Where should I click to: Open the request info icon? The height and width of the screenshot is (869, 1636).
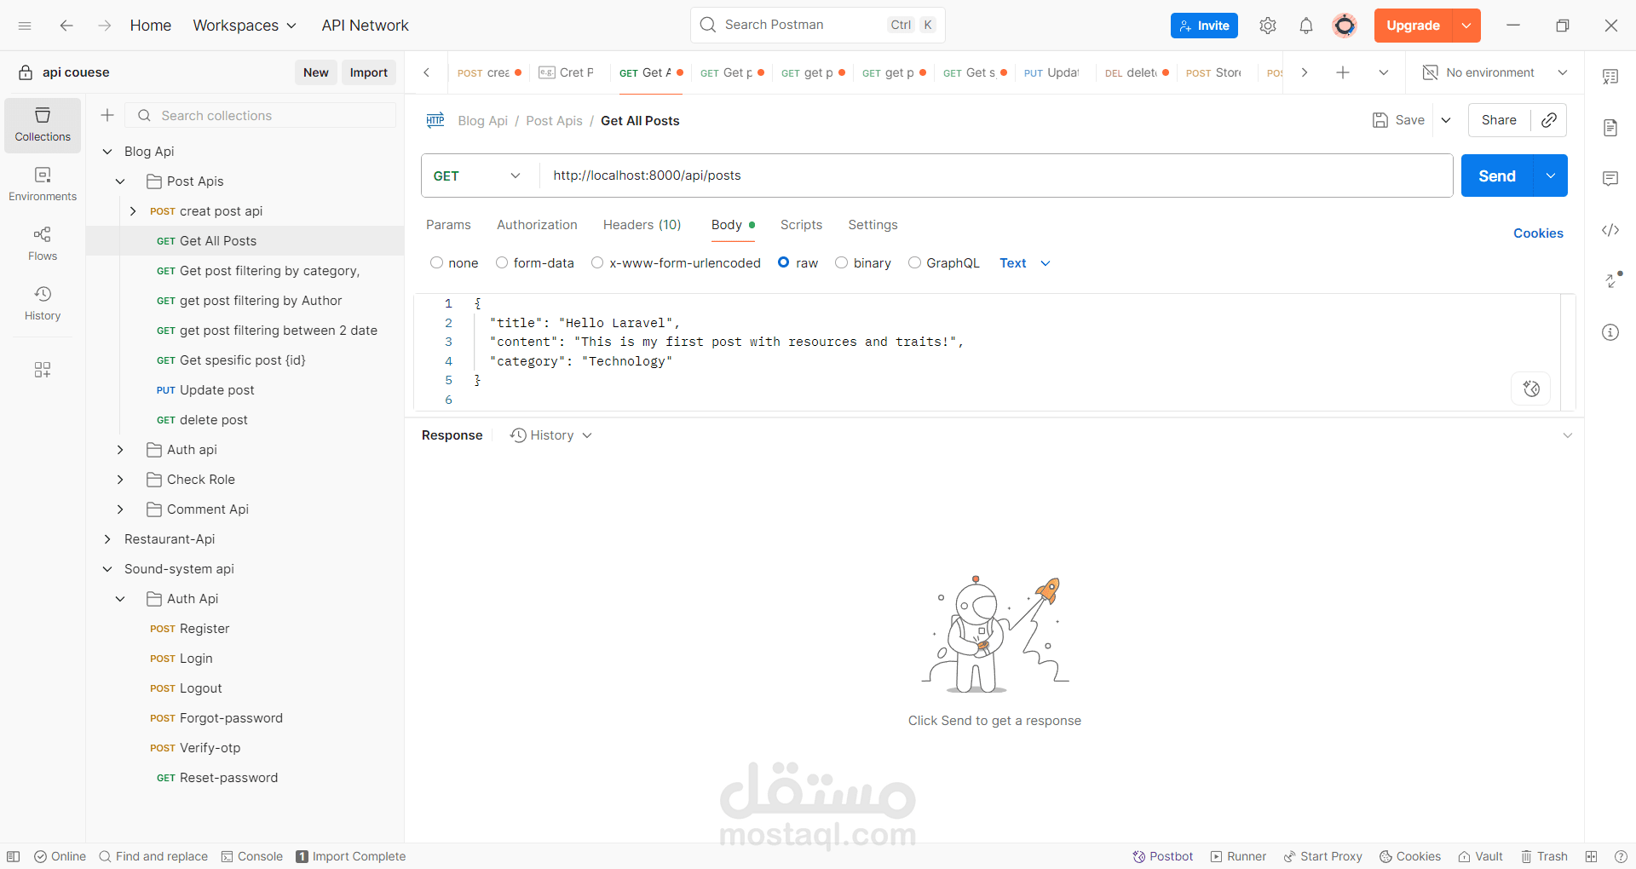tap(1610, 332)
